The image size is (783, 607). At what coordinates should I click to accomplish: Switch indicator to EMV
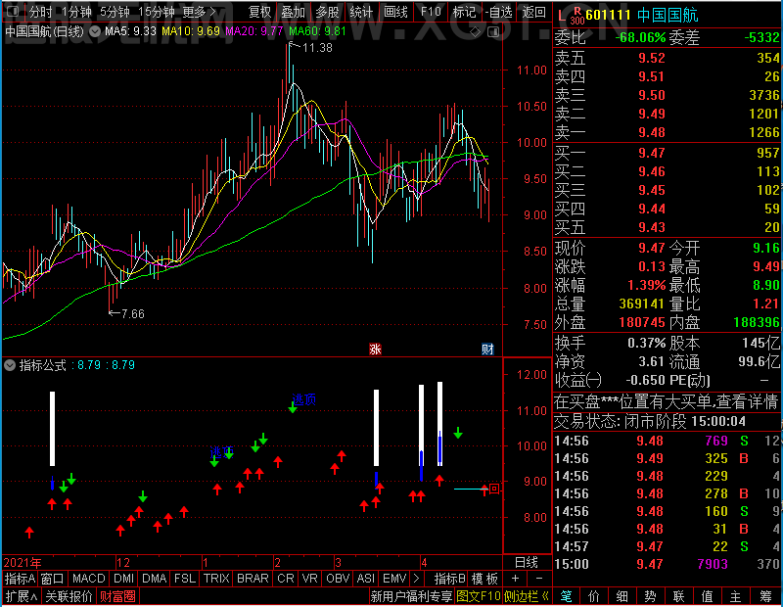394,578
